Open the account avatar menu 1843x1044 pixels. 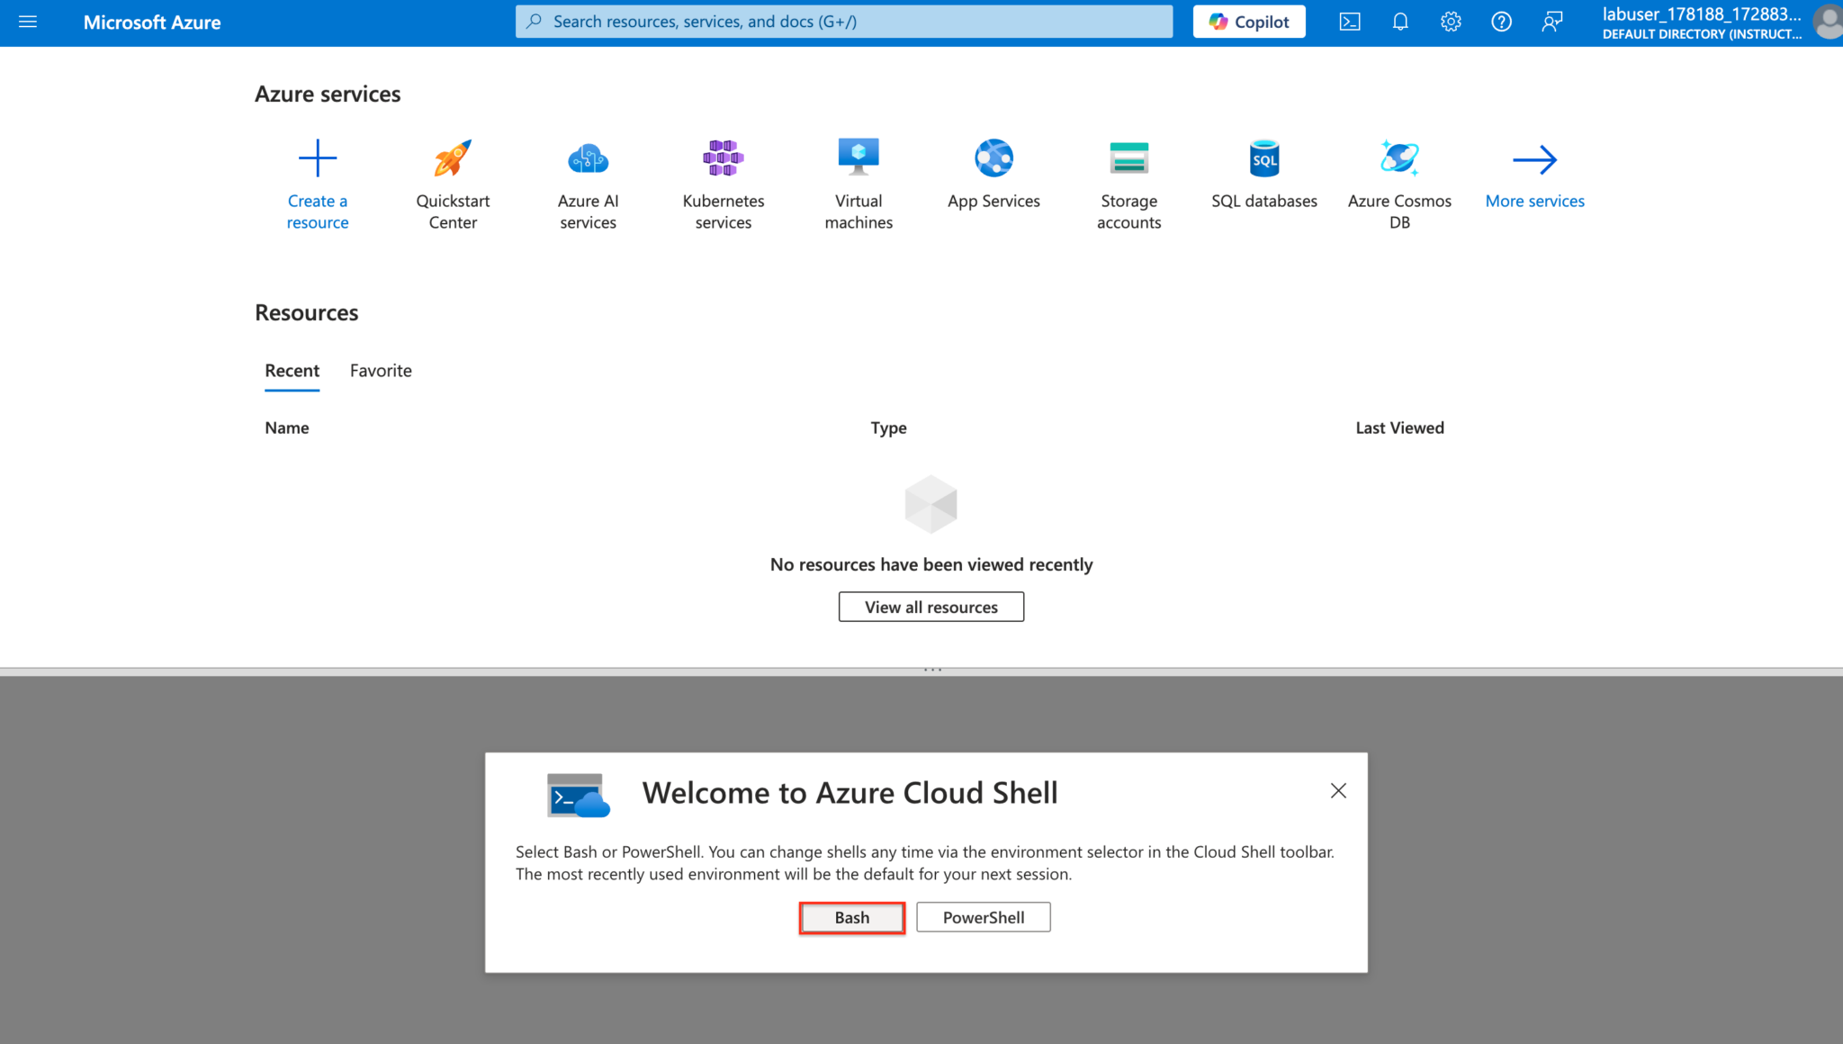pos(1826,22)
